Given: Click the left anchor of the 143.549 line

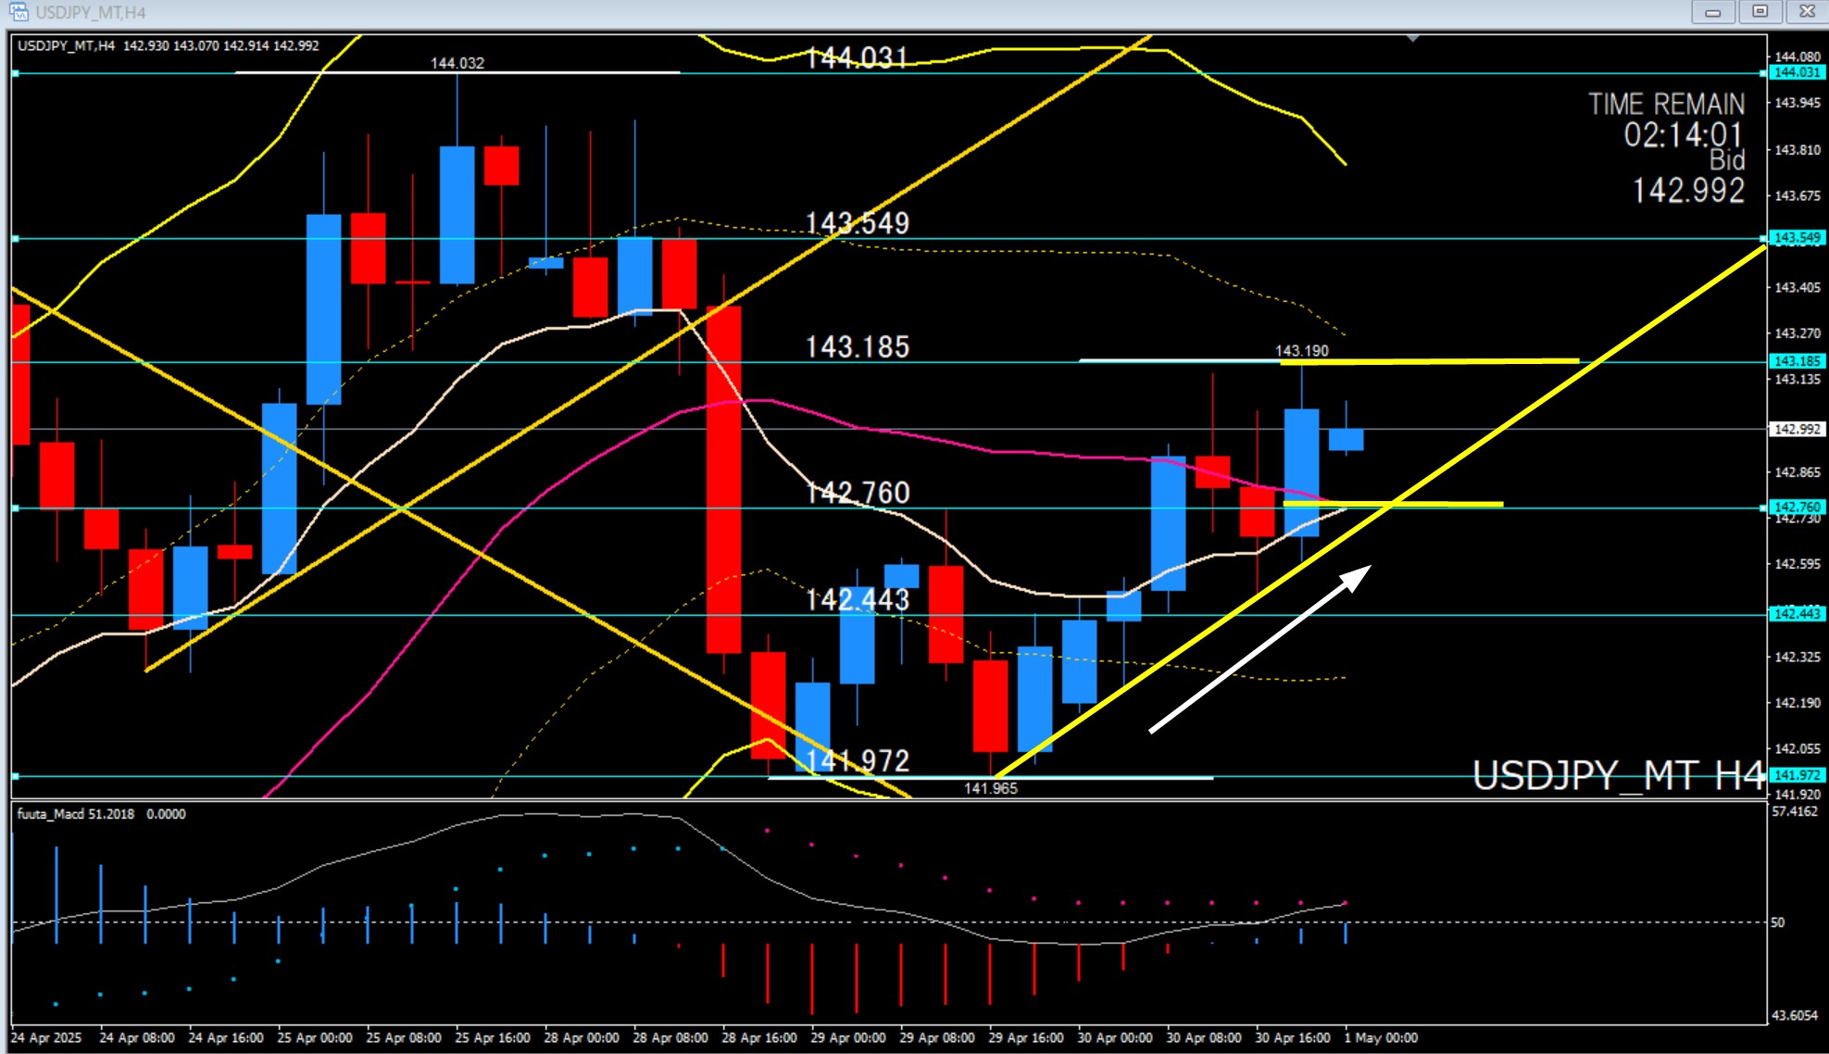Looking at the screenshot, I should coord(16,239).
